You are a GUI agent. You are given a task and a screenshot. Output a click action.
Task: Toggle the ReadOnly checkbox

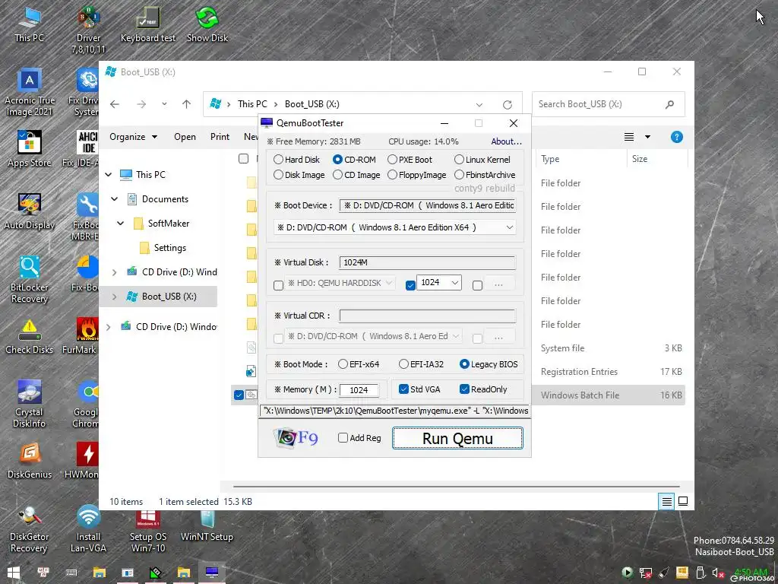pos(483,389)
